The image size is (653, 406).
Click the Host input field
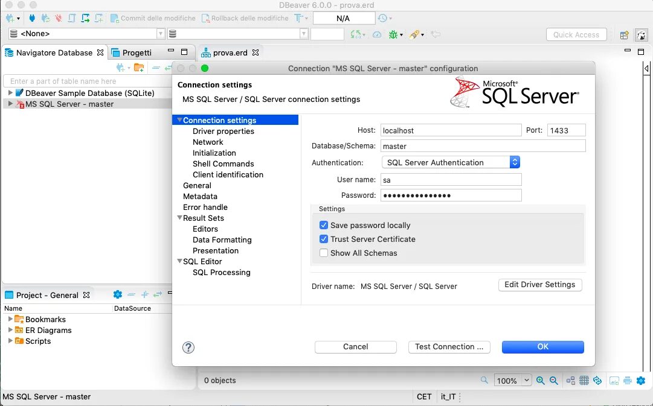point(451,130)
